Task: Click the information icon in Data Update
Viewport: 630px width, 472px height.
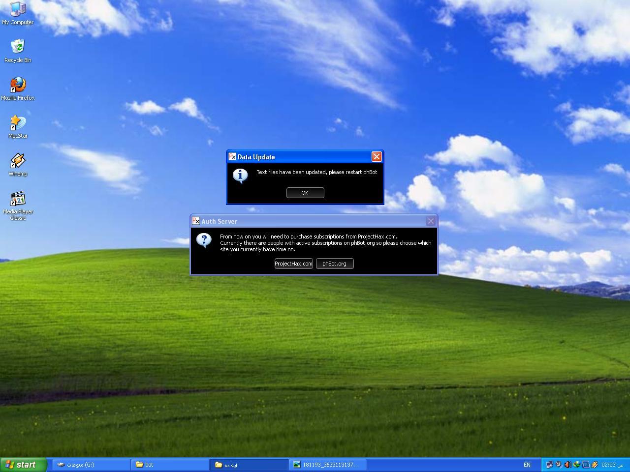Action: click(x=240, y=176)
